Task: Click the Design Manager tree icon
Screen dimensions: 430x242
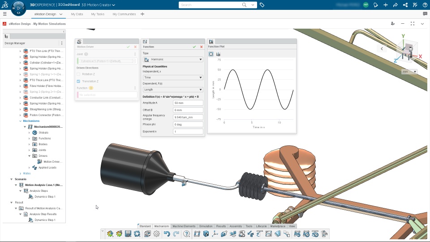Action: click(x=6, y=36)
